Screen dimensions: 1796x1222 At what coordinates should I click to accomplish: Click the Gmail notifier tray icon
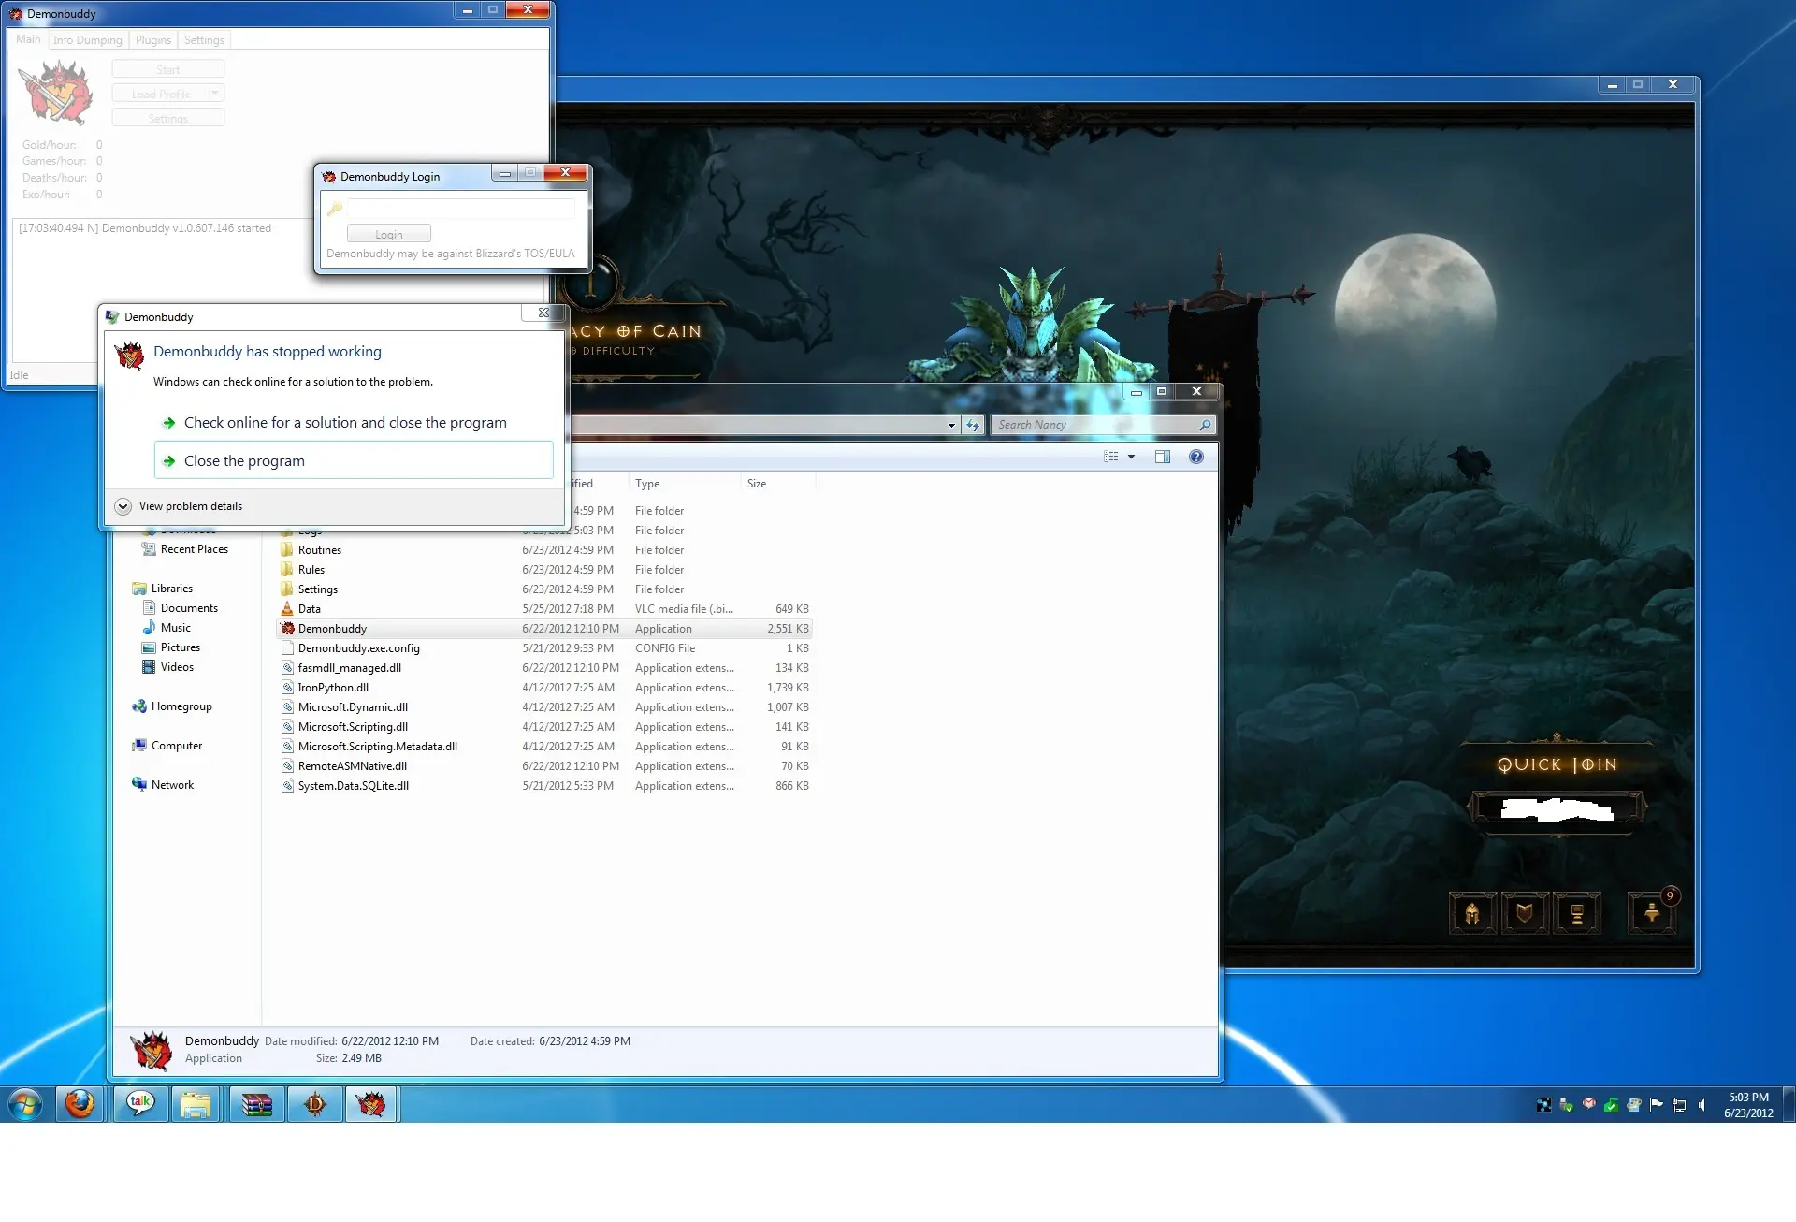(x=1589, y=1105)
